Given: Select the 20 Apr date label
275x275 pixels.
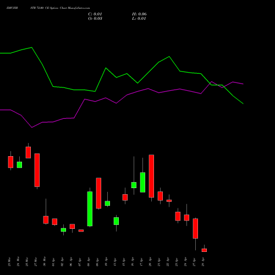Looking at the screenshot, I should click(x=150, y=262).
